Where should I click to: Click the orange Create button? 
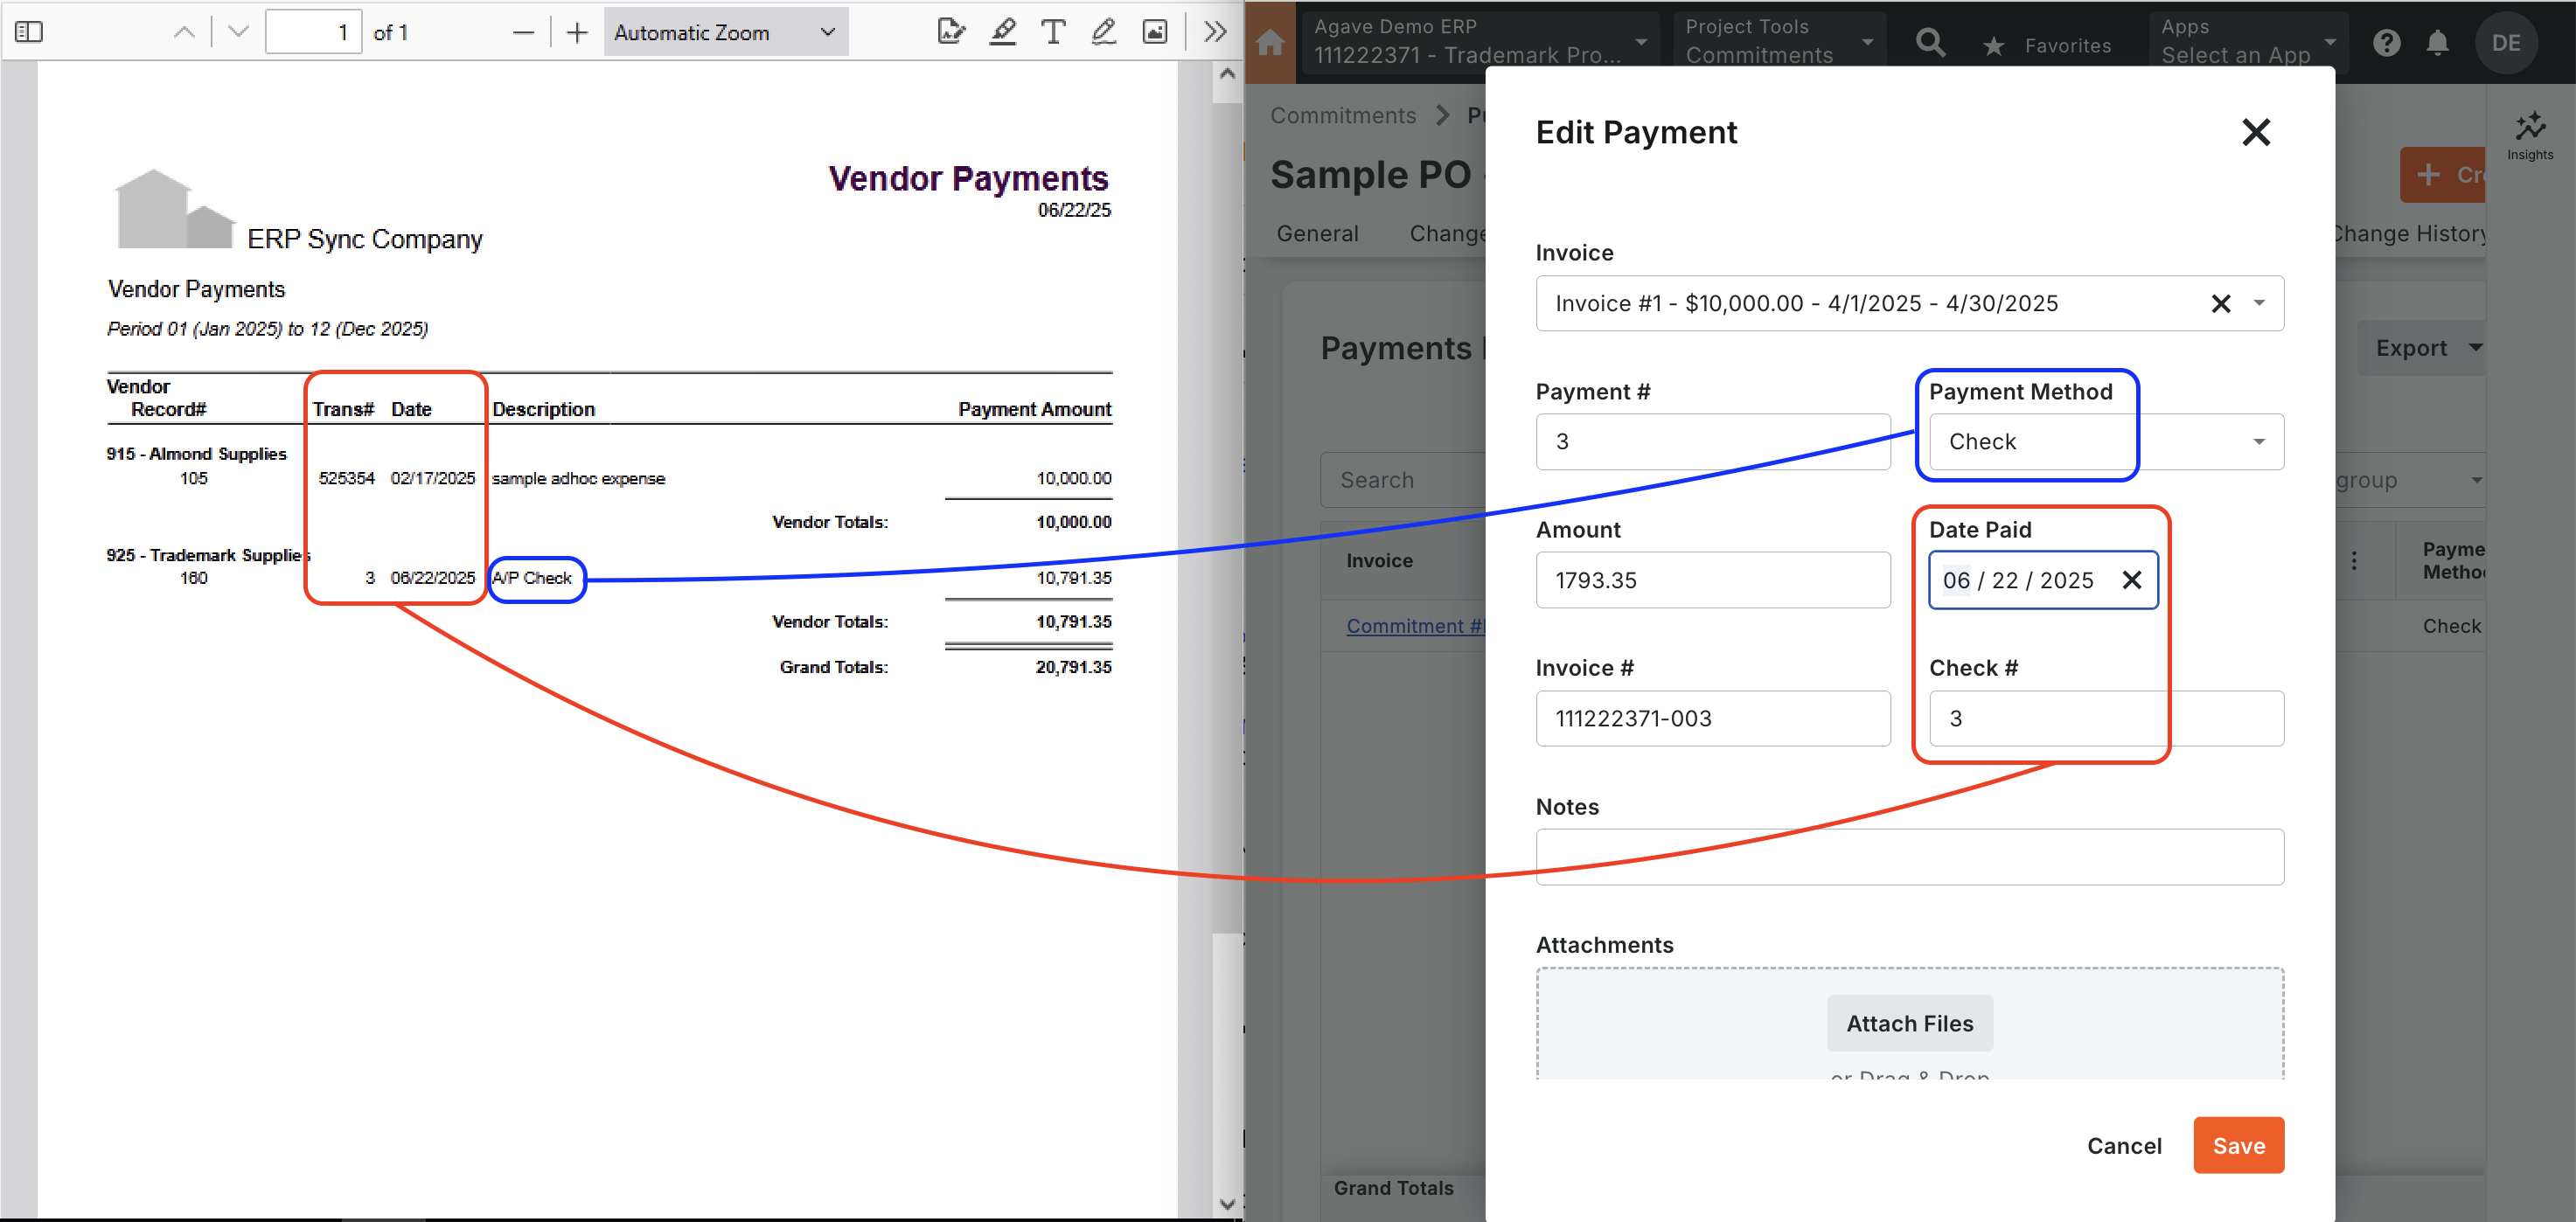(x=2442, y=175)
